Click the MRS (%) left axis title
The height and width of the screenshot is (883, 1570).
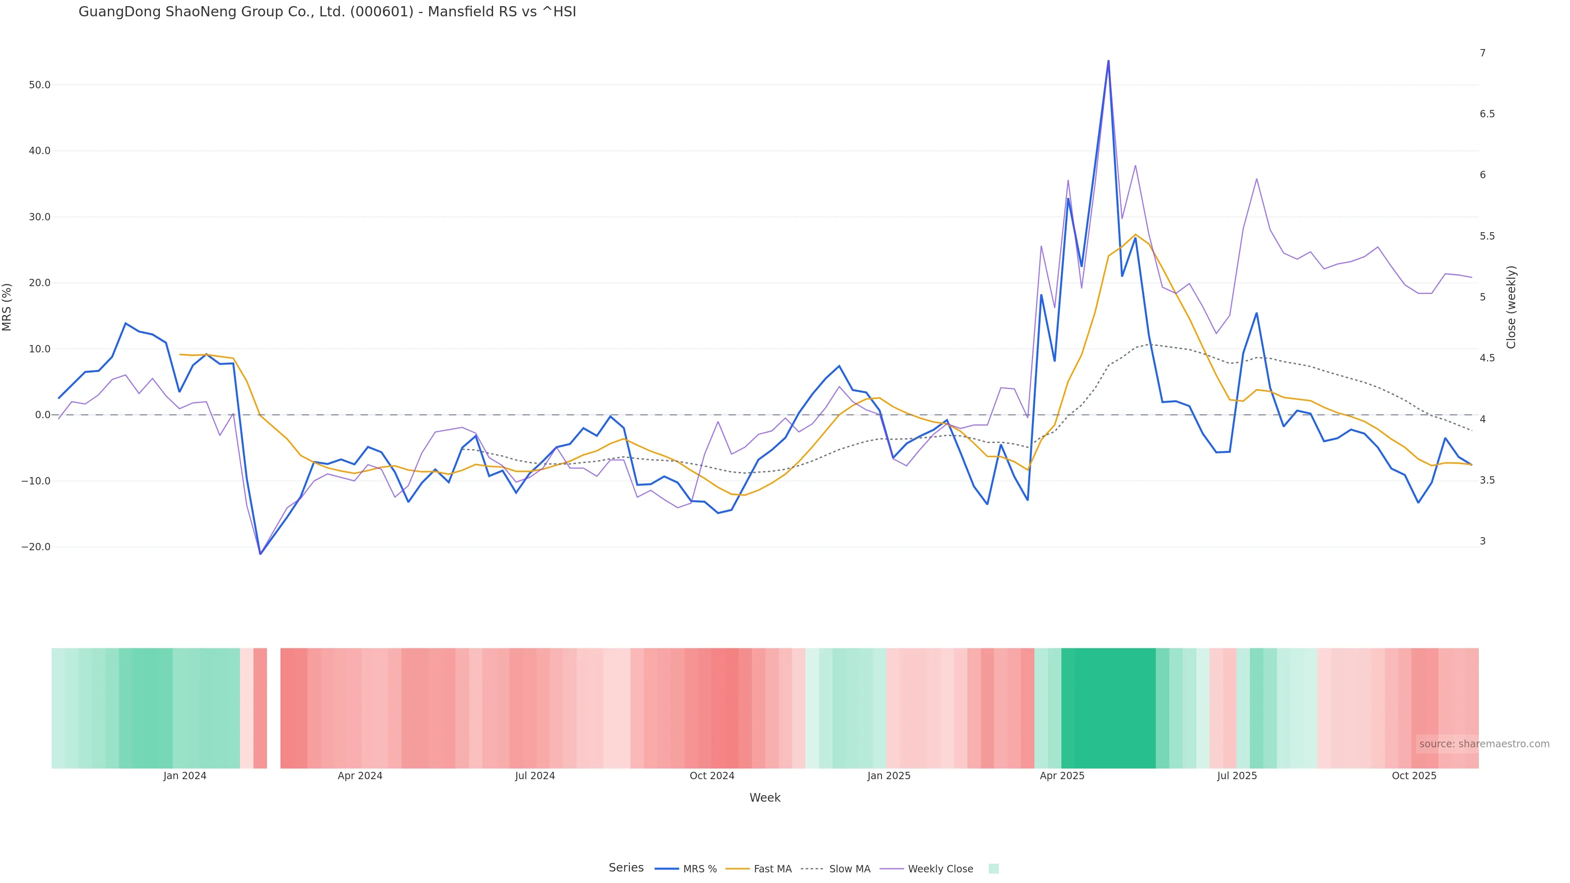tap(7, 307)
